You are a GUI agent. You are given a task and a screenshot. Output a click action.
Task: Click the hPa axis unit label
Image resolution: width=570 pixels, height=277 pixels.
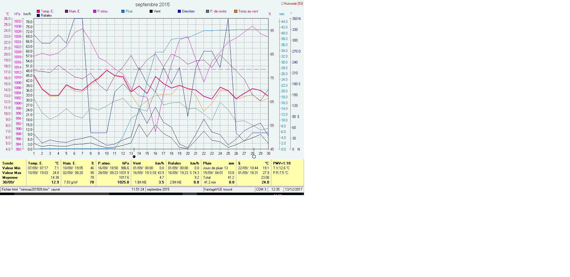[17, 14]
